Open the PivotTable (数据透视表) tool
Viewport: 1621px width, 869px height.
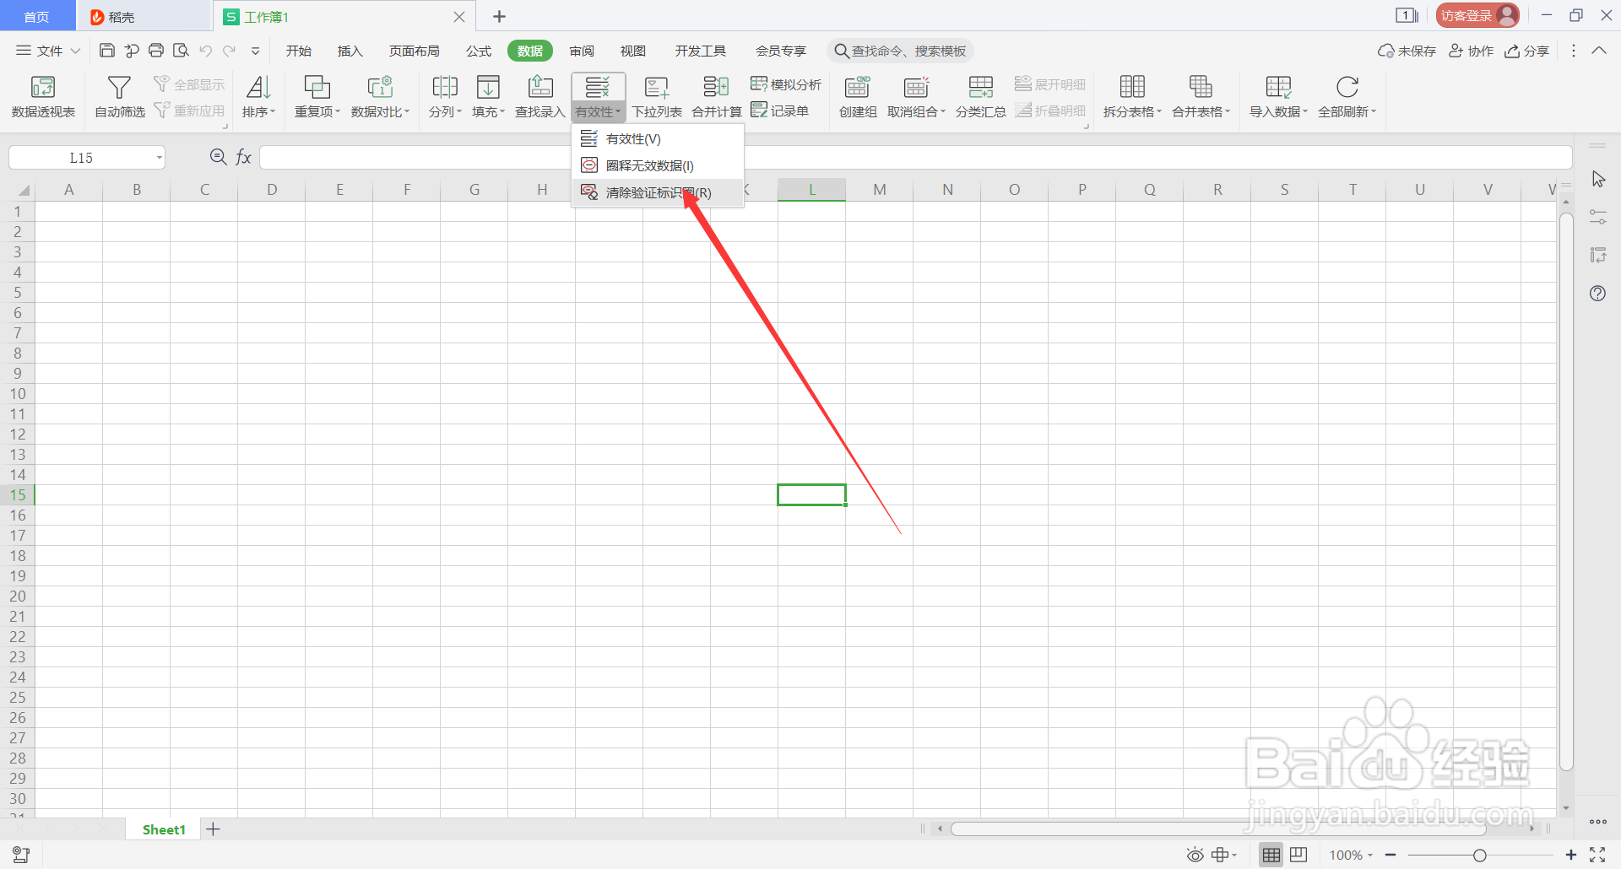[x=43, y=96]
